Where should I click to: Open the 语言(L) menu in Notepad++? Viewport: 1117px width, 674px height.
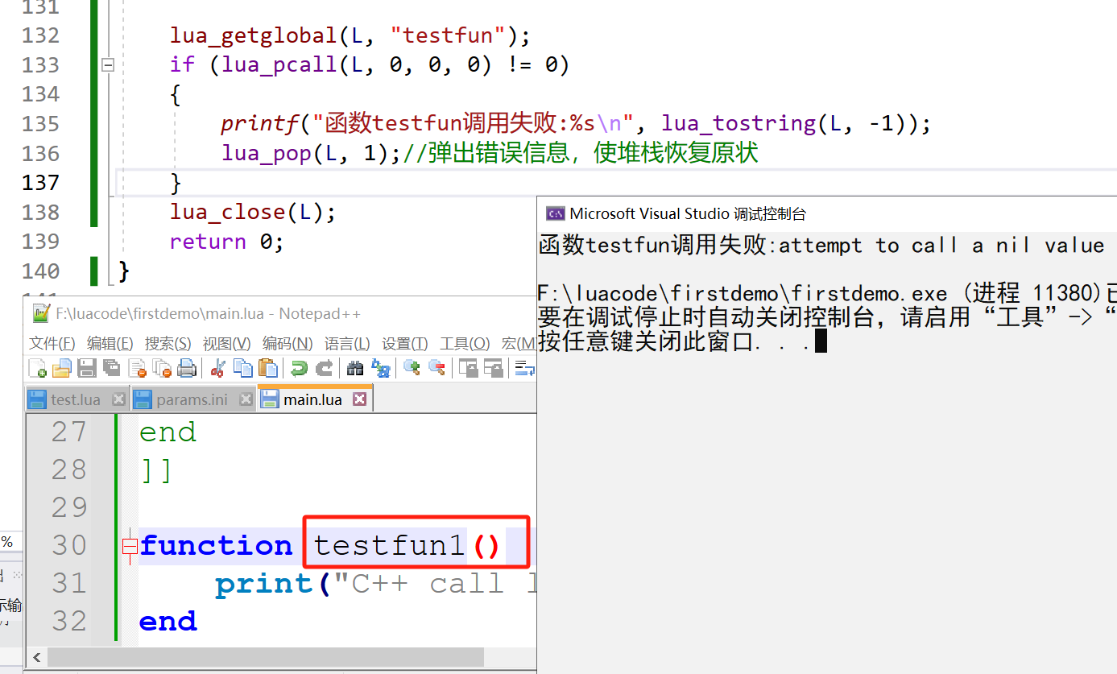[x=347, y=344]
